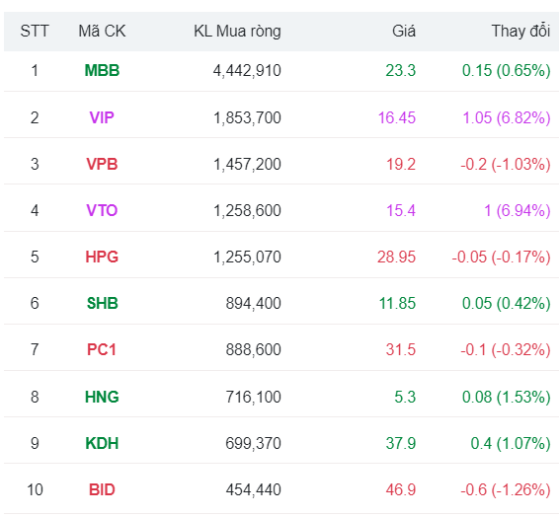Click the change value -0.1 (-0.32%)
This screenshot has height=517, width=560.
tap(506, 349)
